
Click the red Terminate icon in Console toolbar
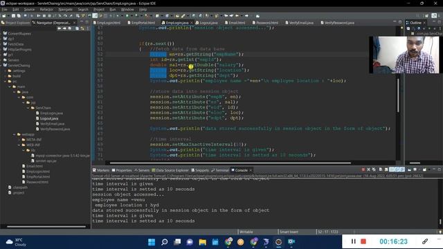coord(363,169)
